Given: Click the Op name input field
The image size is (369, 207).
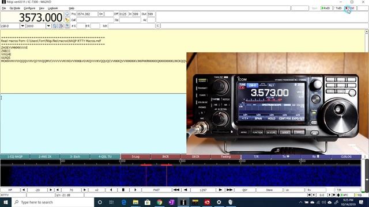Looking at the screenshot, I should [130, 20].
